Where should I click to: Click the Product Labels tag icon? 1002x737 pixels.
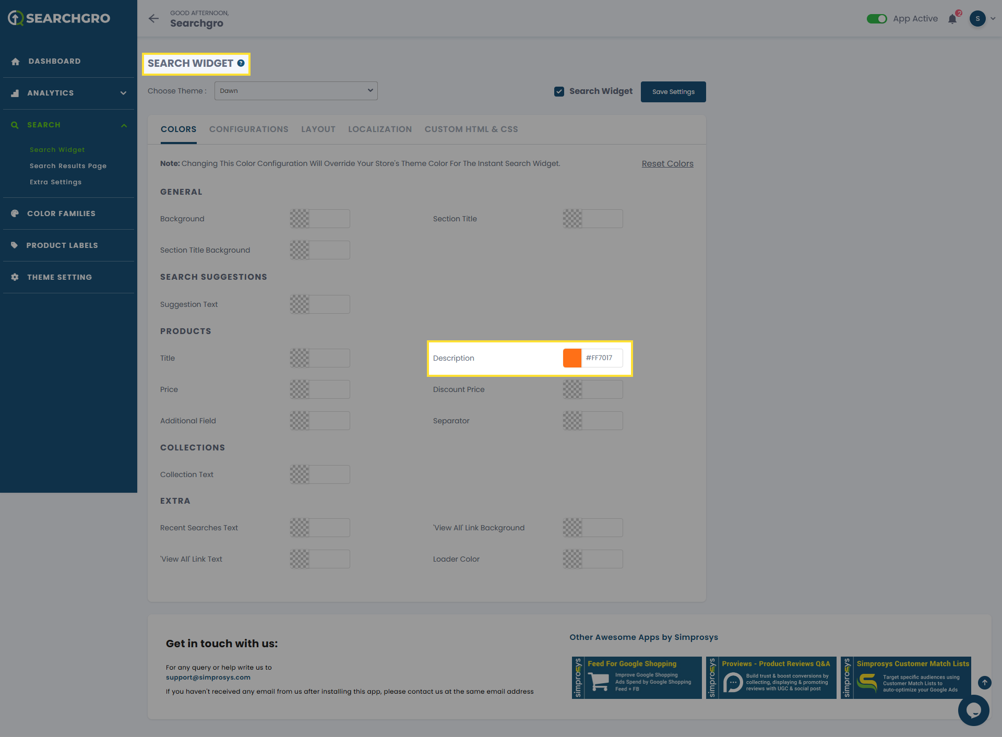click(x=15, y=245)
